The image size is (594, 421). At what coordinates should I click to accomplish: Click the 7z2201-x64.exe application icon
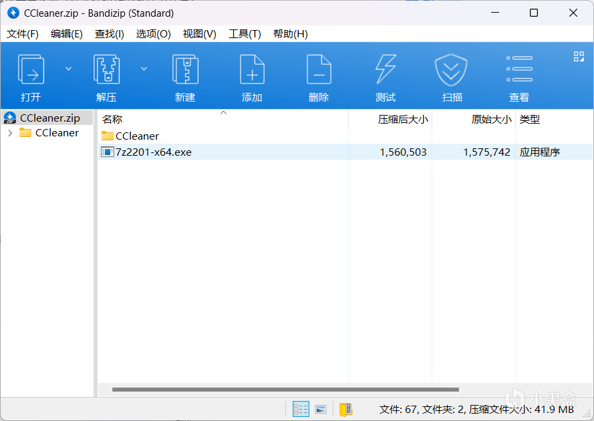pos(108,152)
